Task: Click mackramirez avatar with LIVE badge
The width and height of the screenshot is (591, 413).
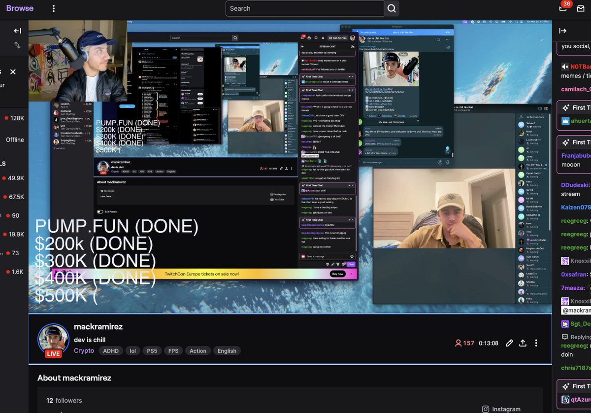Action: pos(53,340)
